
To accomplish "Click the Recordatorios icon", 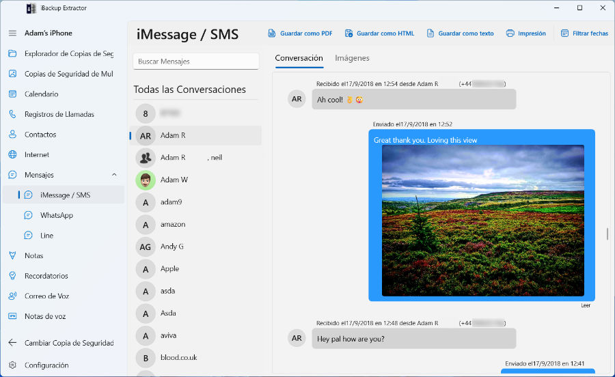I will point(12,275).
